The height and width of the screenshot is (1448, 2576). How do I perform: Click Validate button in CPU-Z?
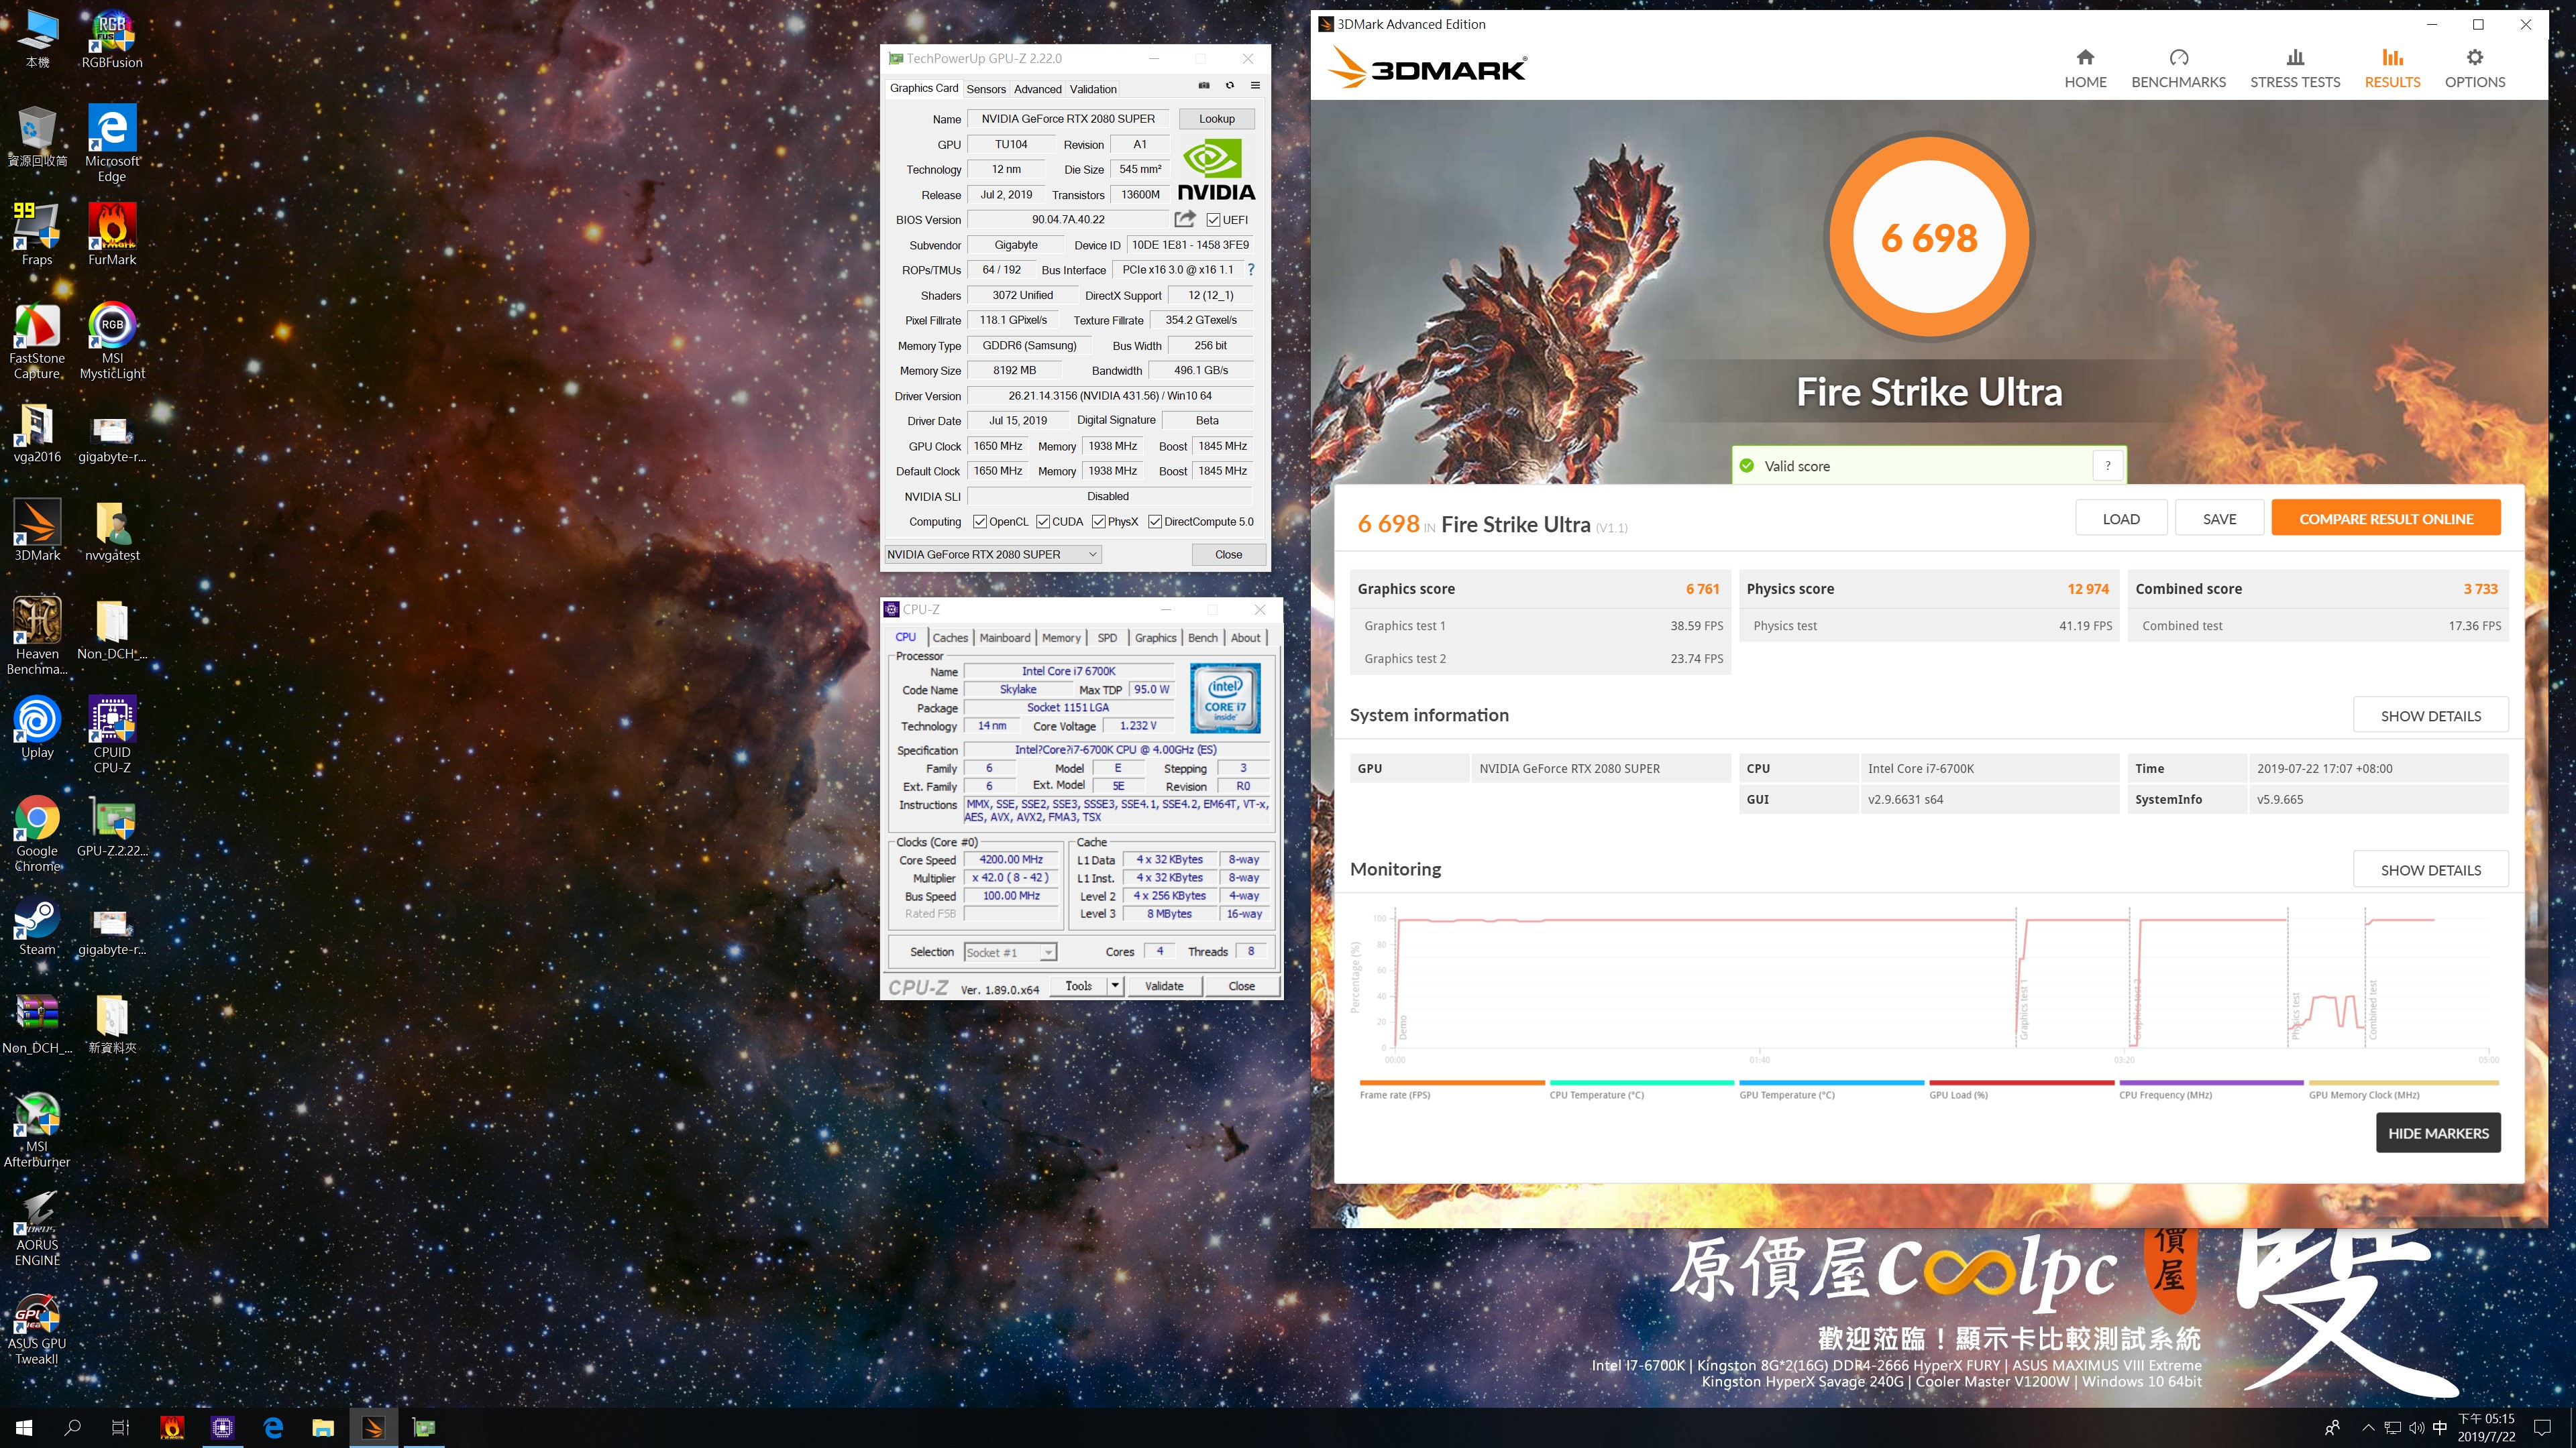coord(1163,986)
